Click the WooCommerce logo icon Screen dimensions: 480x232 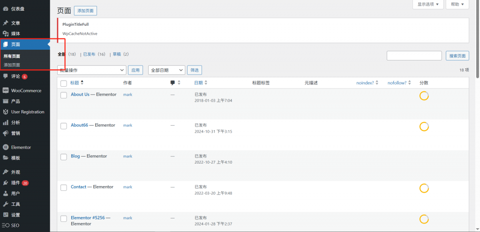point(6,90)
